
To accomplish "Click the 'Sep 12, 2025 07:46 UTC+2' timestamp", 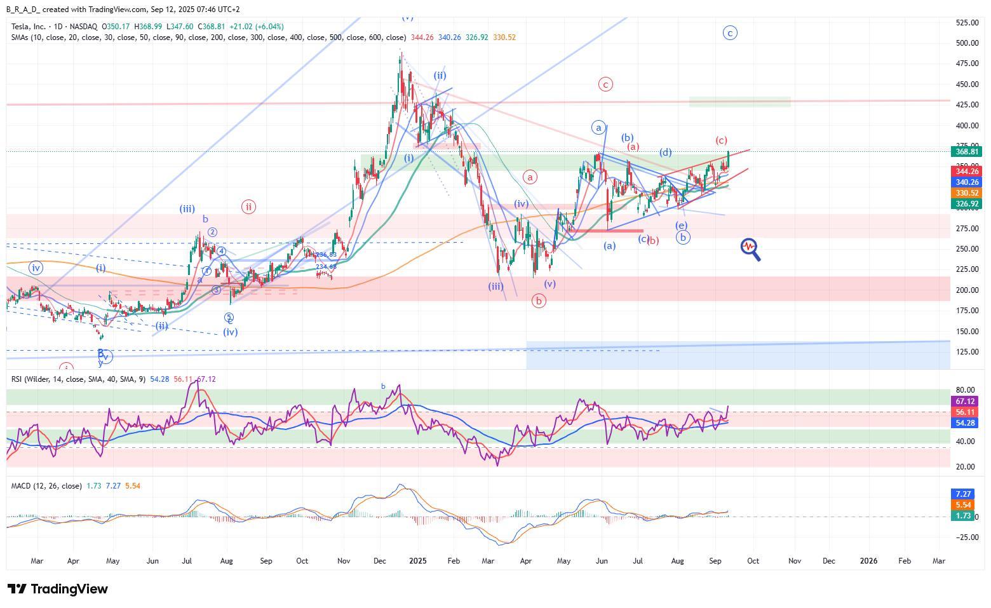I will (196, 10).
